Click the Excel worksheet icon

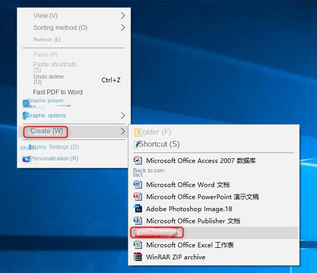tap(138, 245)
